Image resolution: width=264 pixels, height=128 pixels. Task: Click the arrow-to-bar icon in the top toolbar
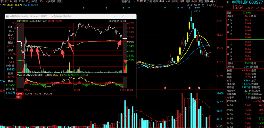coord(211,1)
